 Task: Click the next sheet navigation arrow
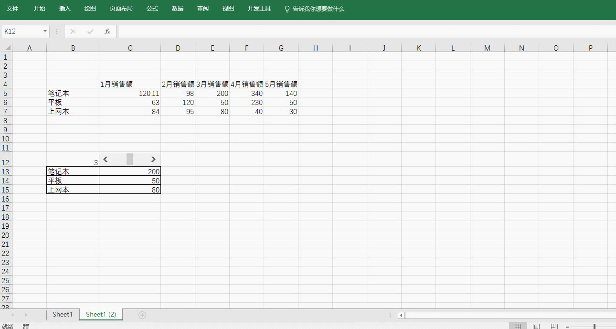[26, 315]
